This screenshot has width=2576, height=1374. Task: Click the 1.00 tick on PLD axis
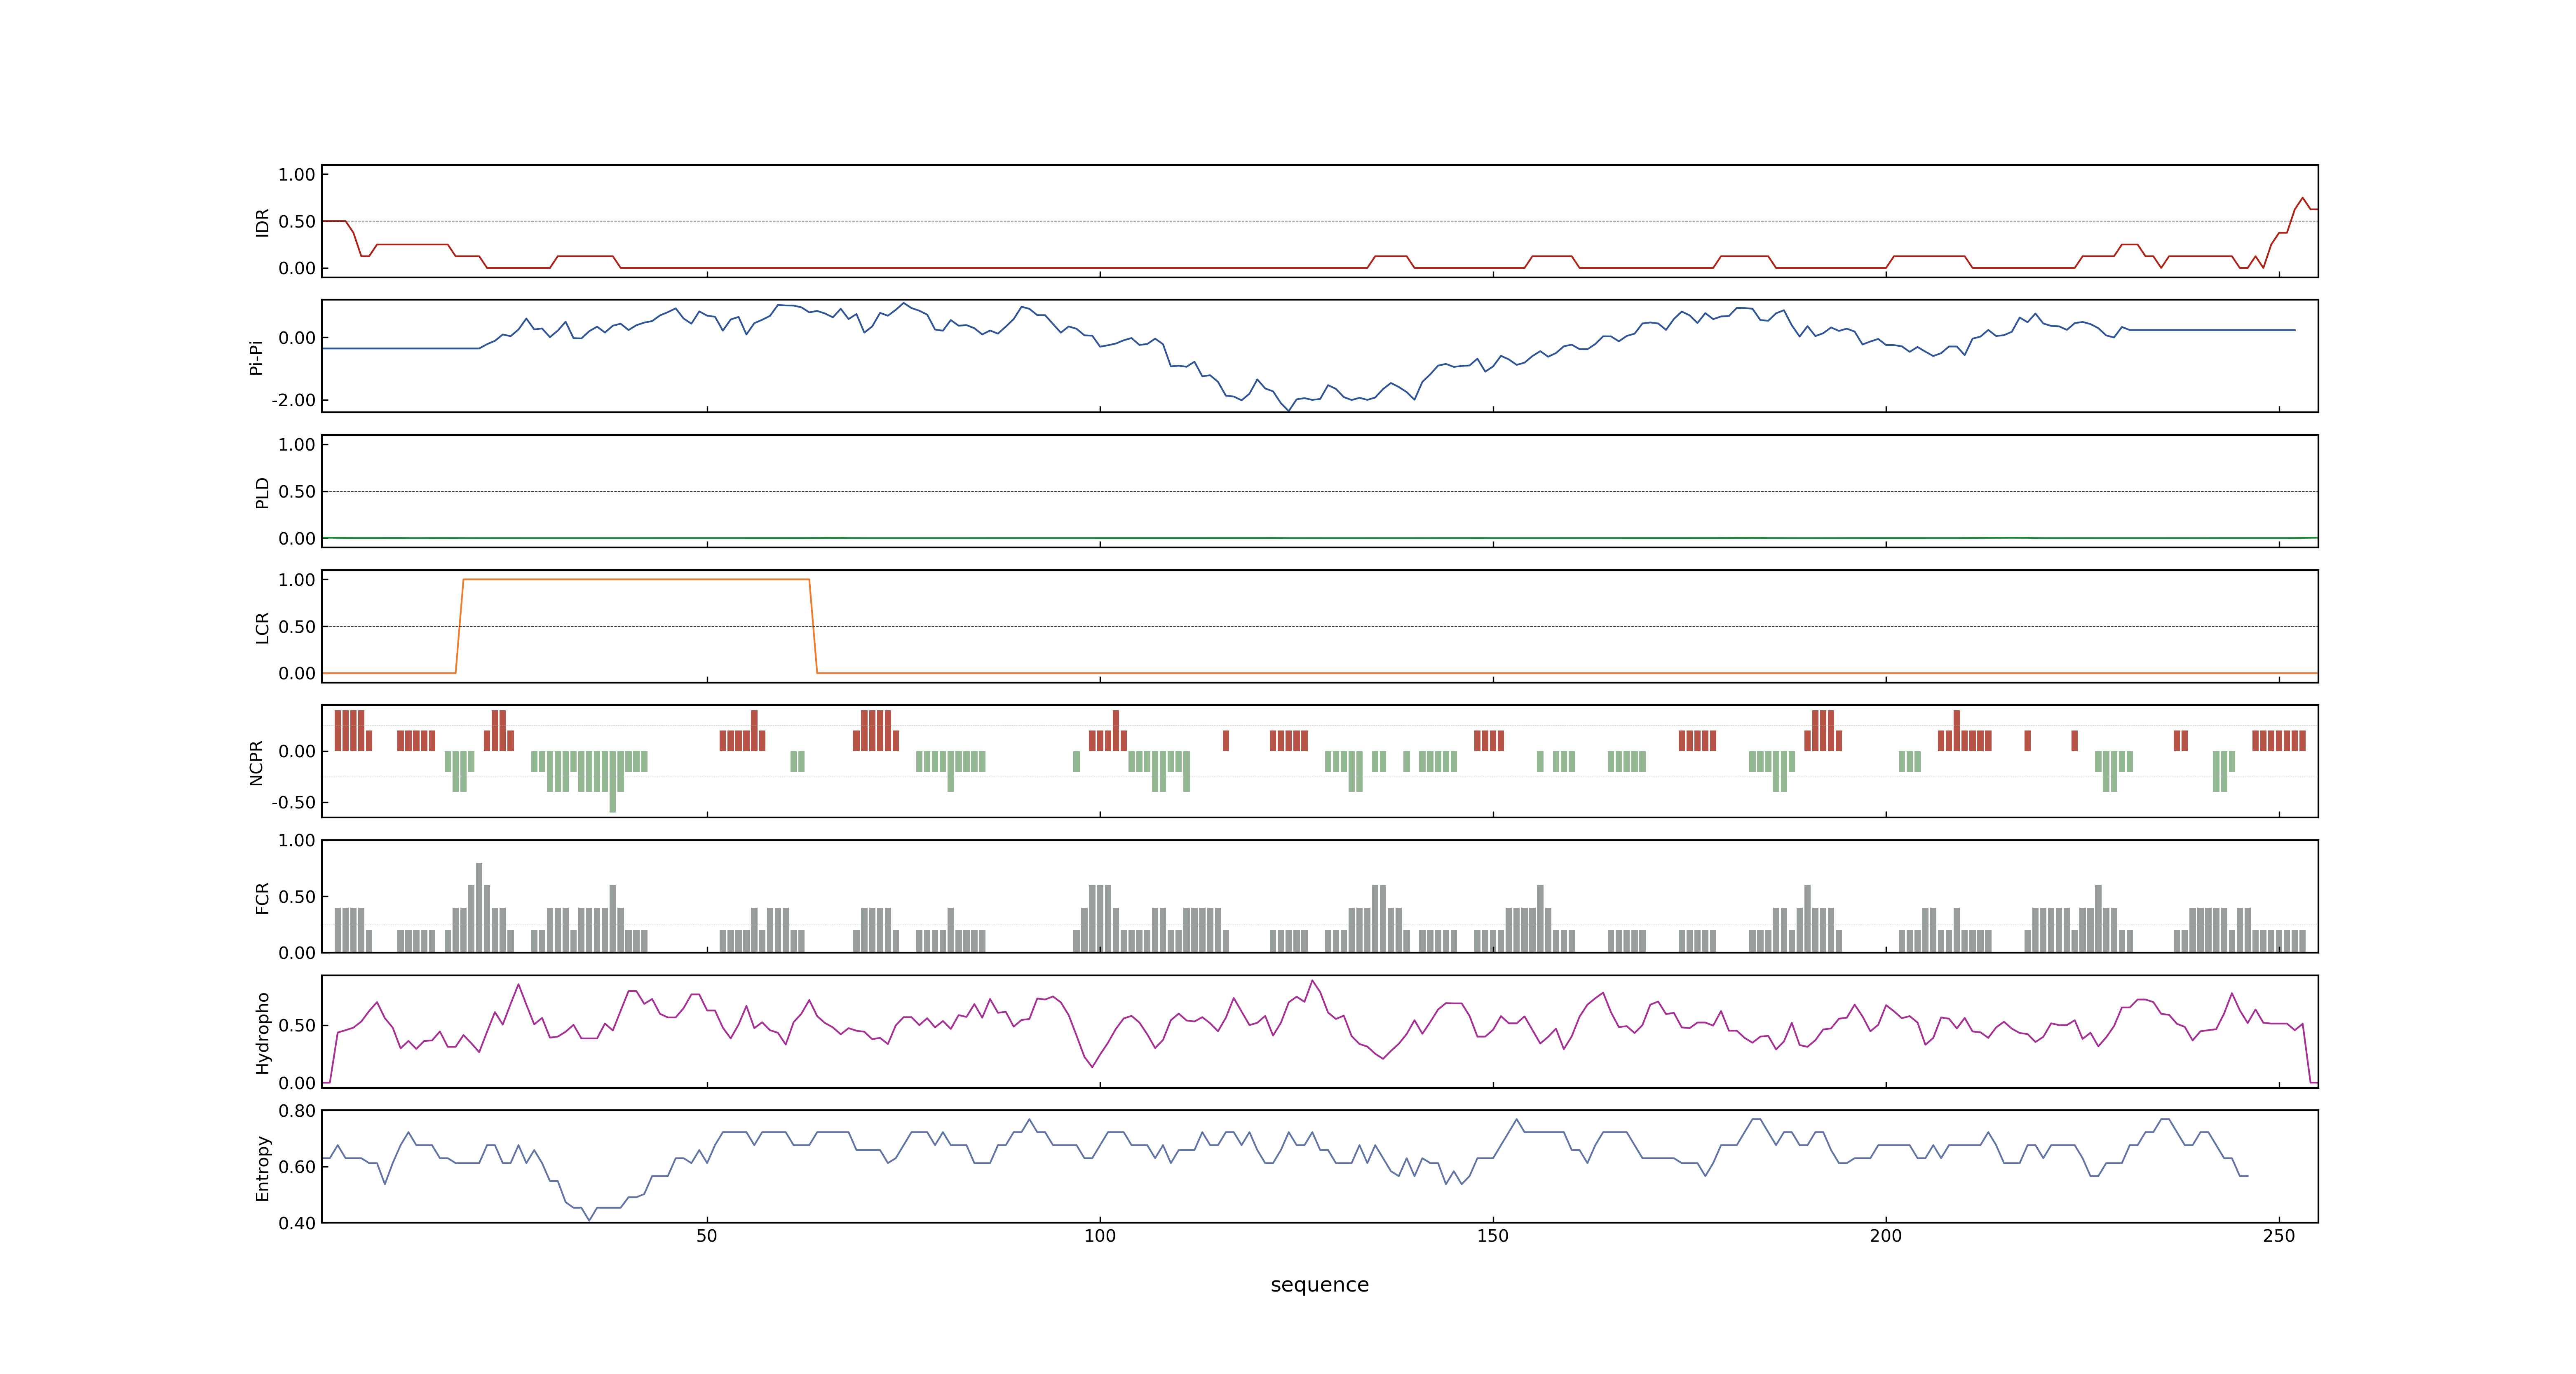(x=297, y=445)
